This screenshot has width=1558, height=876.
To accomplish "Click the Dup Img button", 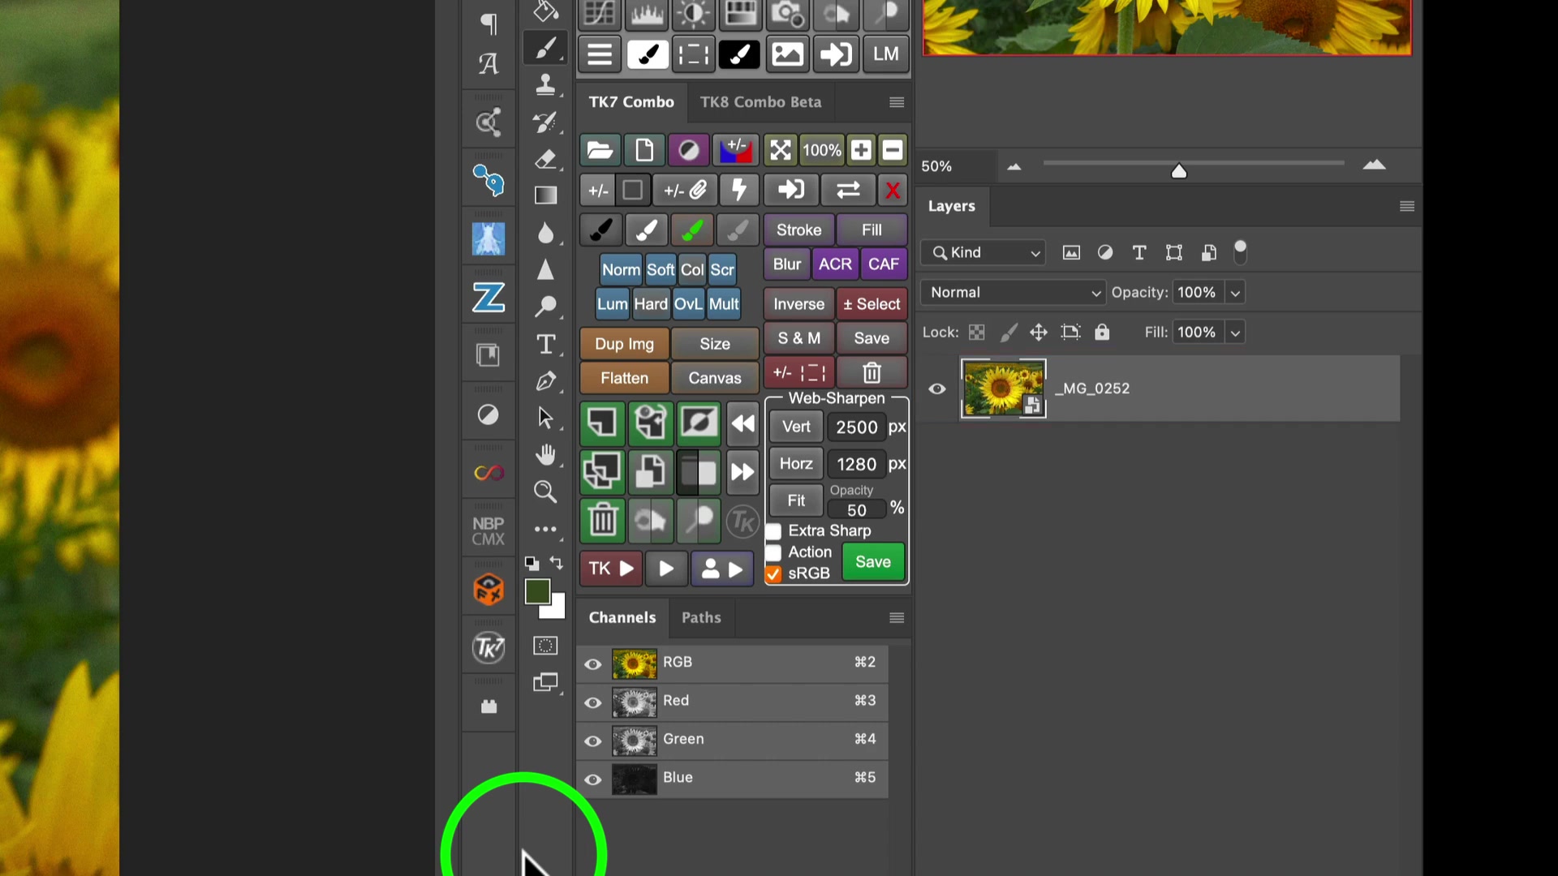I will (x=624, y=344).
